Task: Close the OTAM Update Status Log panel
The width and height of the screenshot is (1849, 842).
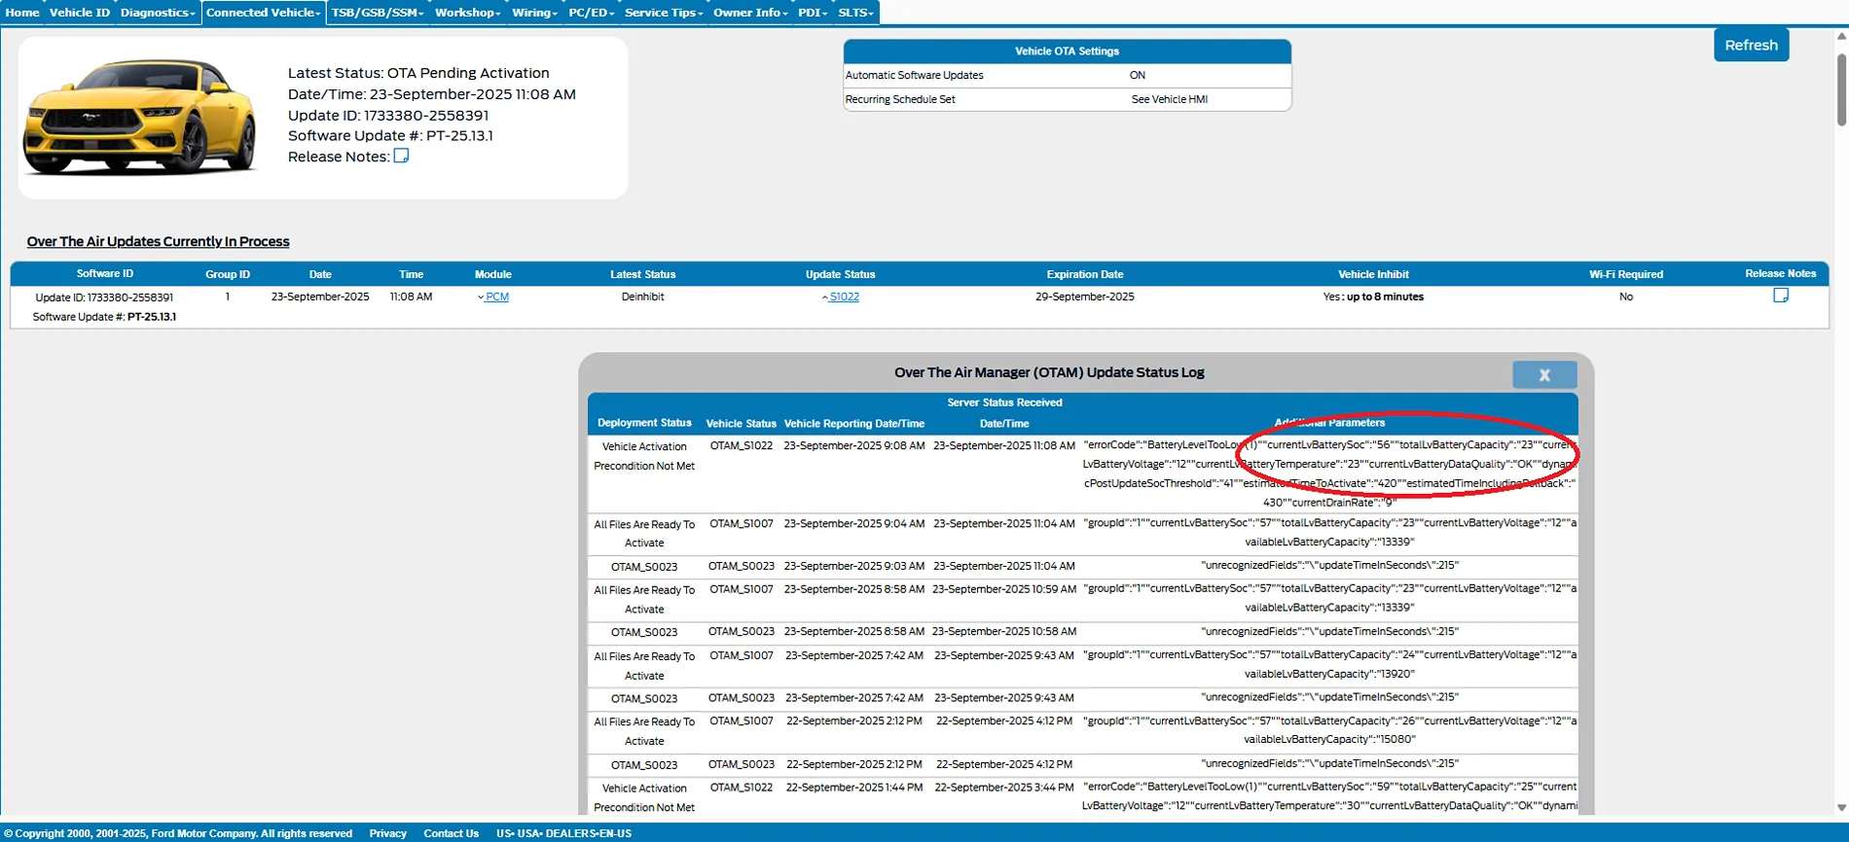Action: [1544, 374]
